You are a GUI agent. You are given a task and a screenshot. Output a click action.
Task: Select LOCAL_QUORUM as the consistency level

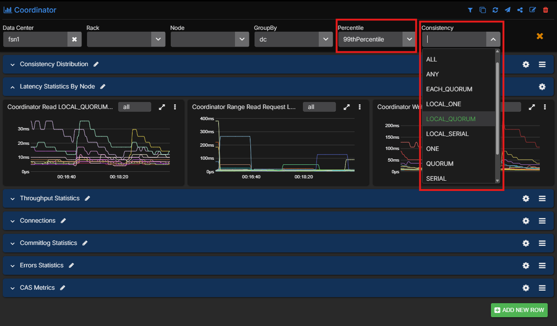(450, 119)
